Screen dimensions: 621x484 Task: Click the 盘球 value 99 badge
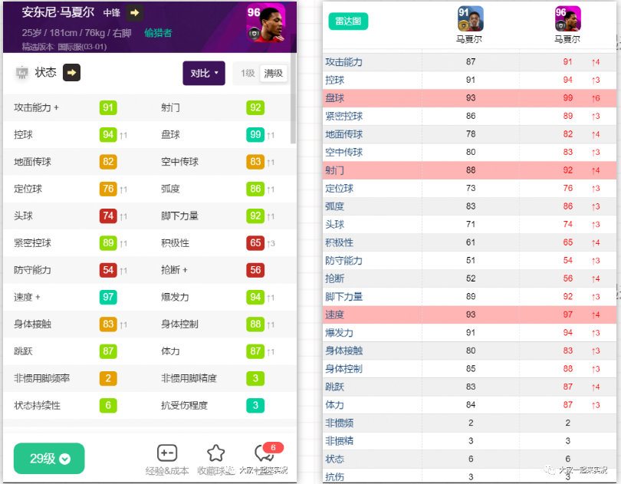[255, 135]
